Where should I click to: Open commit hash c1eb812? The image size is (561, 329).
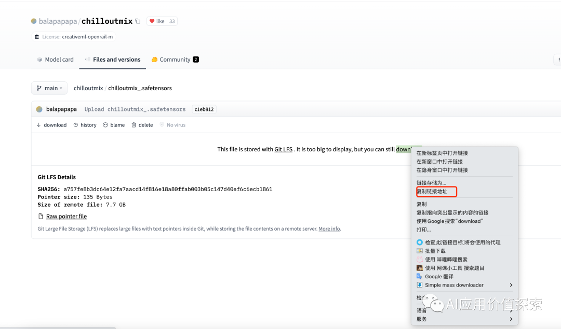[x=204, y=109]
